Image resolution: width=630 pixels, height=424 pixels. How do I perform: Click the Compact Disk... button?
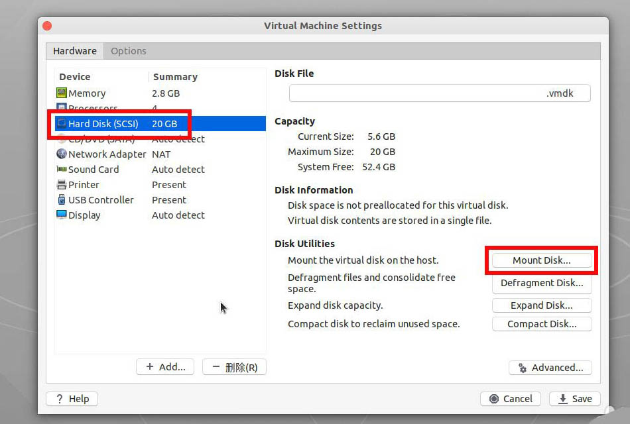(x=542, y=323)
